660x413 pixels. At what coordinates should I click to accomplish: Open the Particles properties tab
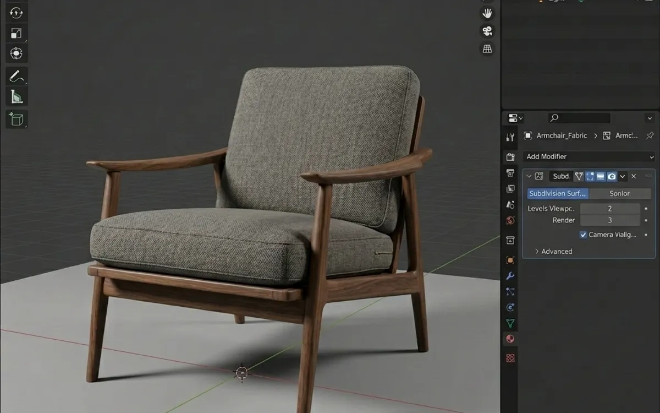coord(510,292)
